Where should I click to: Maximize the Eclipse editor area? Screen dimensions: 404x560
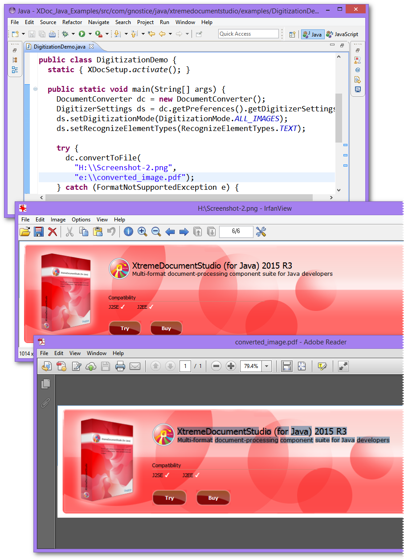click(342, 45)
